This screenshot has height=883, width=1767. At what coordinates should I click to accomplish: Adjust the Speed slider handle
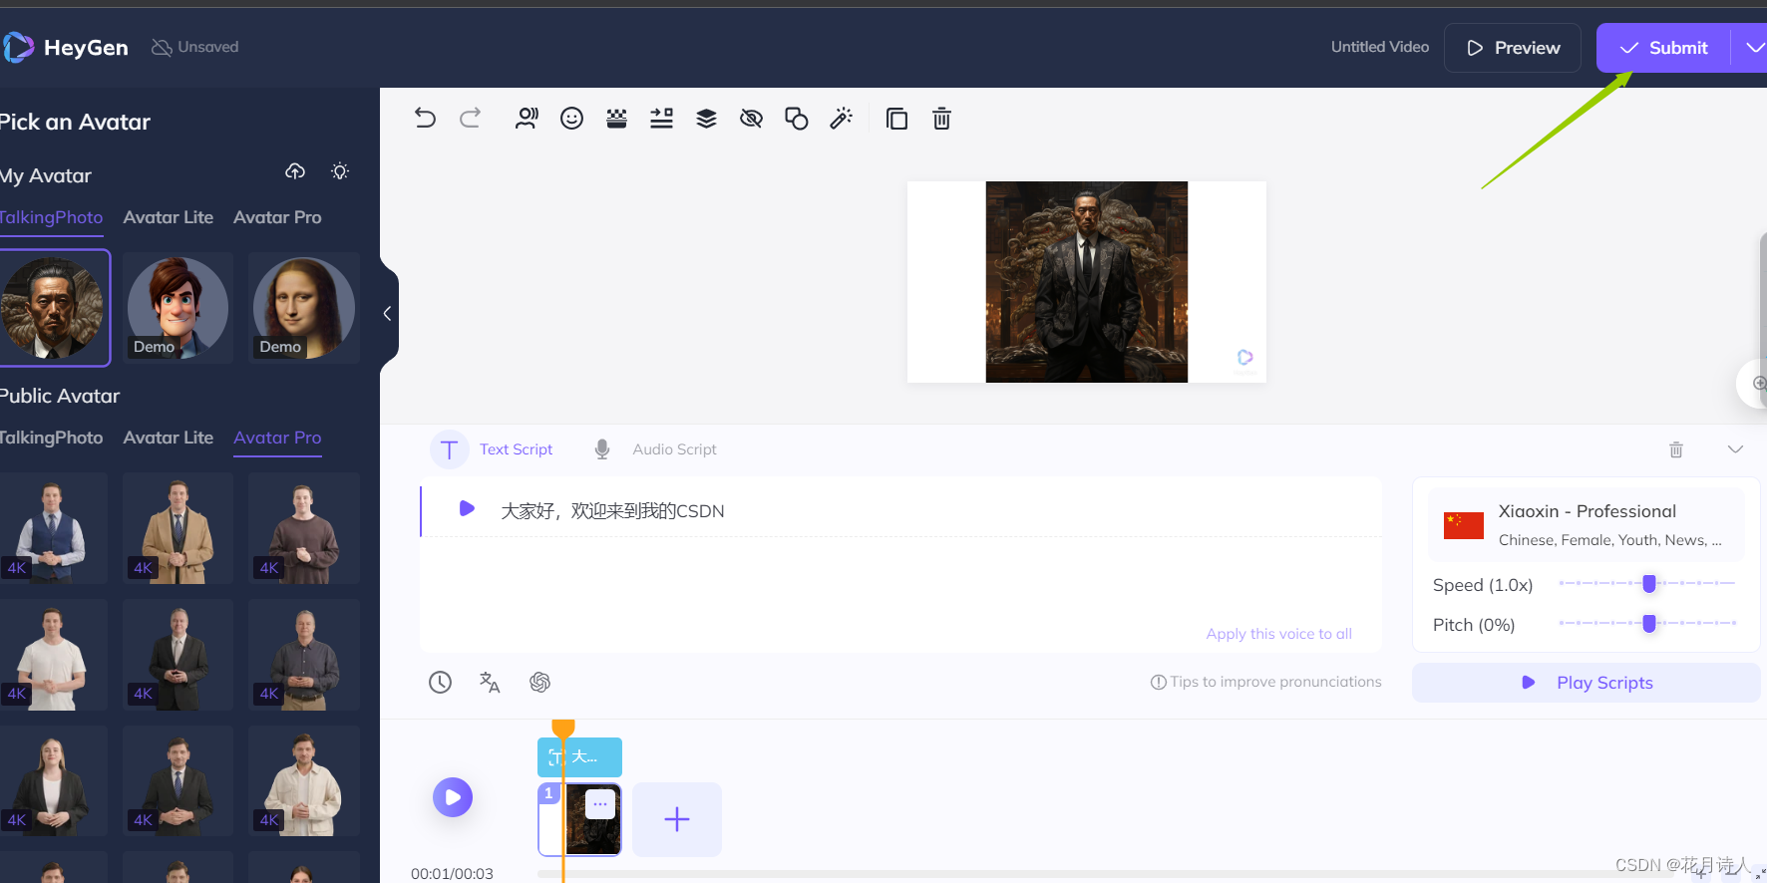click(x=1649, y=584)
